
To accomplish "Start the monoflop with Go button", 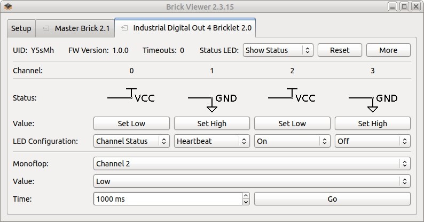I will (x=332, y=199).
